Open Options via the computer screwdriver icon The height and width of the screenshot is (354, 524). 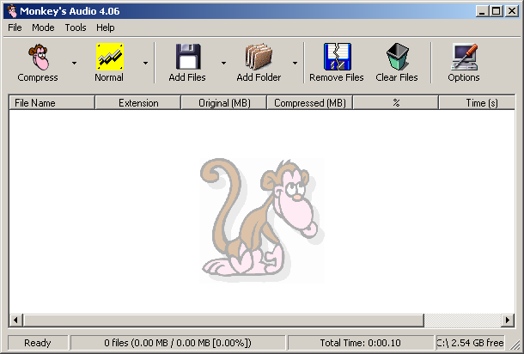[464, 57]
